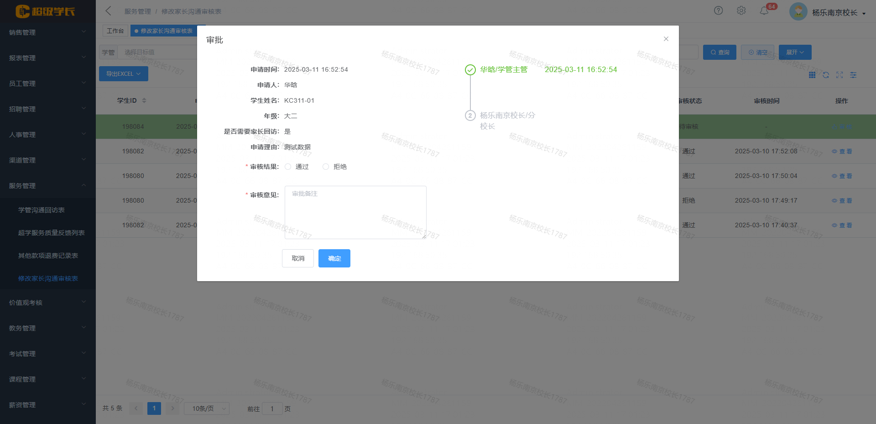Open the help icon in the top bar

click(x=718, y=10)
